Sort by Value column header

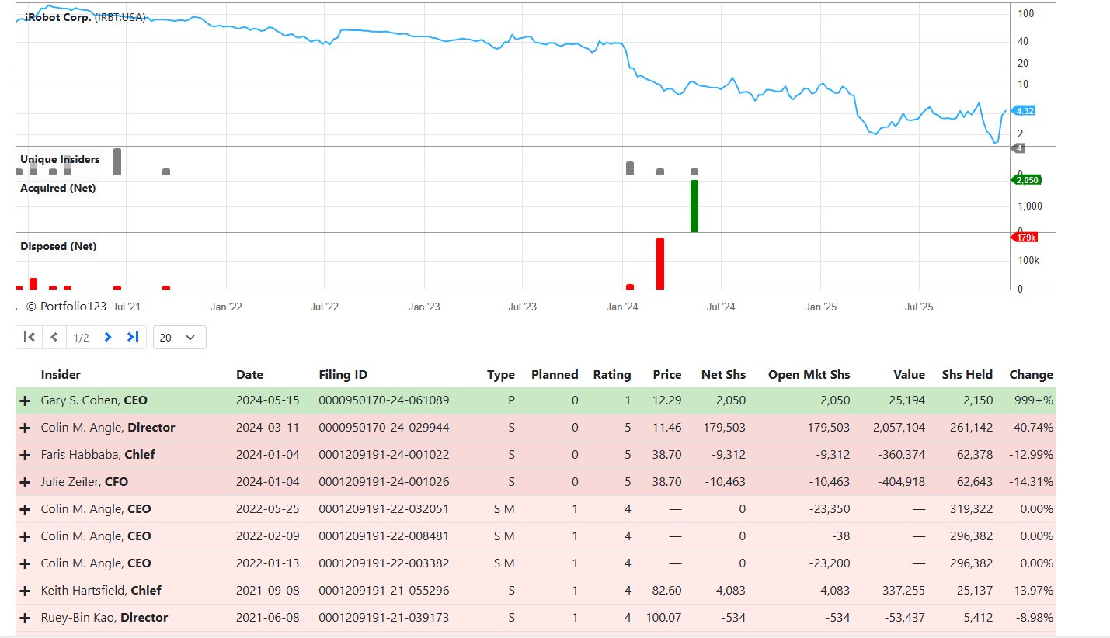pyautogui.click(x=909, y=375)
